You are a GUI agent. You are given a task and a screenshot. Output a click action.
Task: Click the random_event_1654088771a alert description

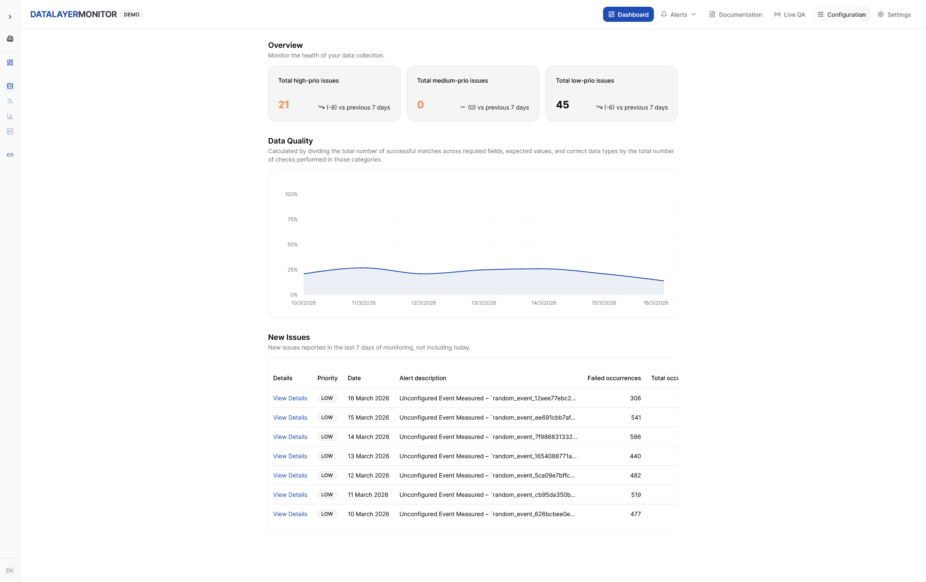(x=488, y=456)
